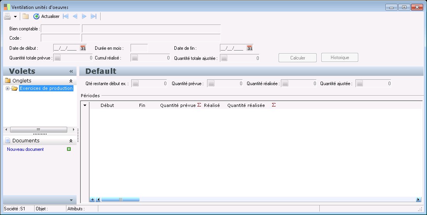Click the sum icon next to Quantité prévue
Screen dimensions: 427x215
(199, 105)
